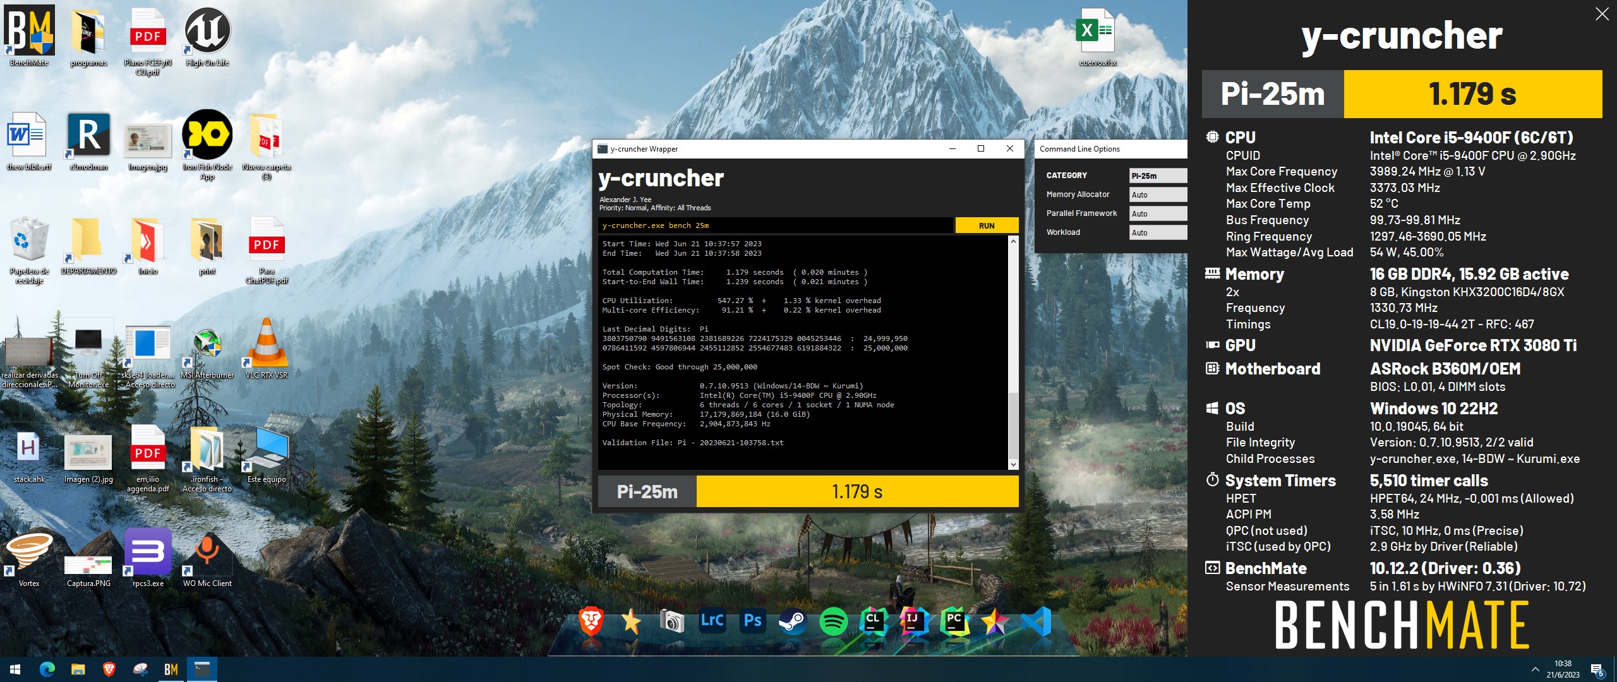
Task: Launch Steam from the dock
Action: [x=792, y=621]
